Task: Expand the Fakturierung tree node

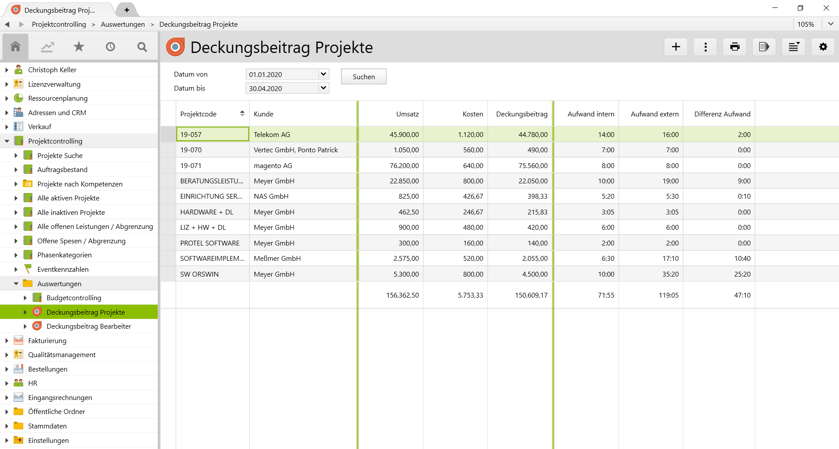Action: click(7, 340)
